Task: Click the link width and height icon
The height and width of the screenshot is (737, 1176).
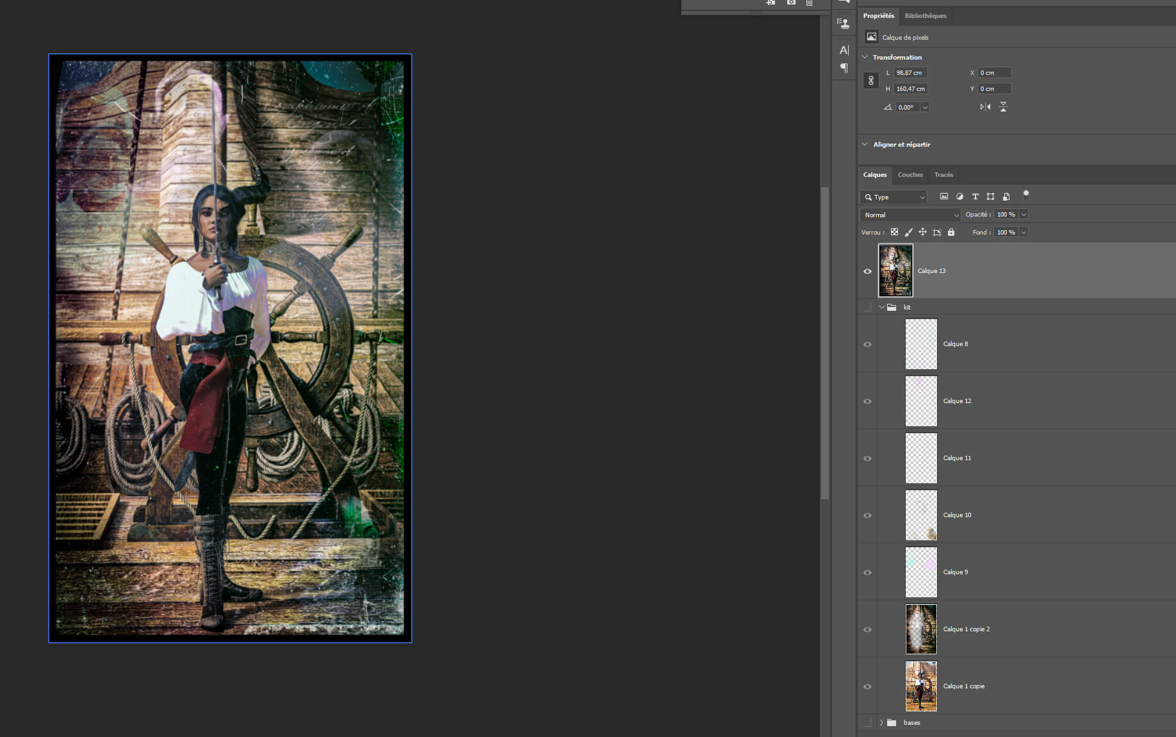Action: tap(870, 81)
